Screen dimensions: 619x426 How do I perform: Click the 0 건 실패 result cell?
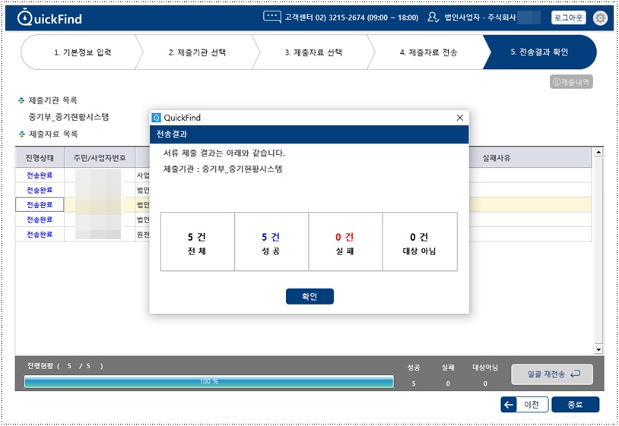[345, 241]
